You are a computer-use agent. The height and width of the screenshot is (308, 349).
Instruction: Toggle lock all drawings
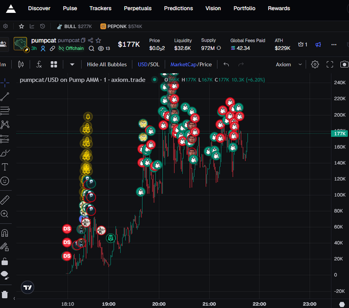pyautogui.click(x=5, y=261)
